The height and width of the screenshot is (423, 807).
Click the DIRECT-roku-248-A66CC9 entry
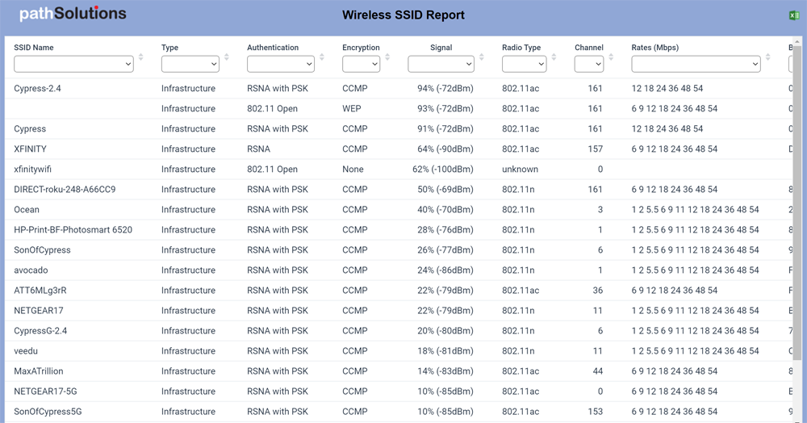click(65, 190)
